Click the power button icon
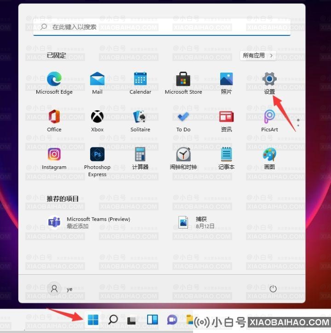The image size is (331, 333). 273,288
